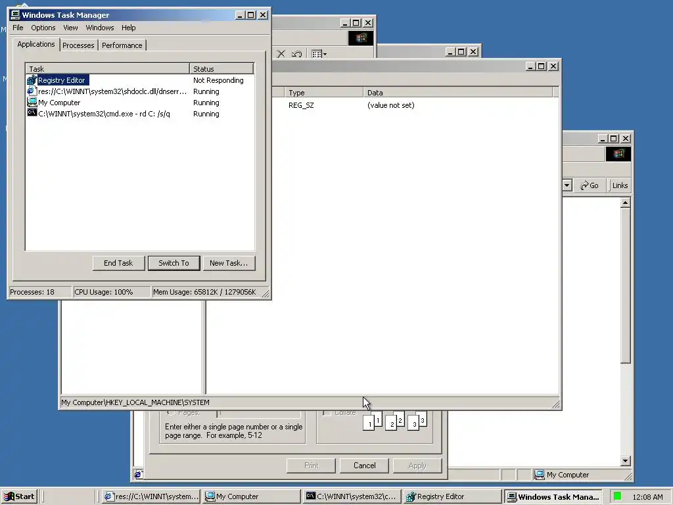Open the Options menu in Task Manager
The width and height of the screenshot is (673, 505).
click(x=43, y=28)
